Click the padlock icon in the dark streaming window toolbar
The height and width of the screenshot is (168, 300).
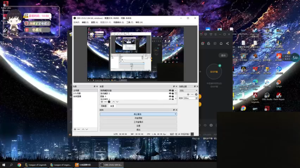click(x=208, y=43)
